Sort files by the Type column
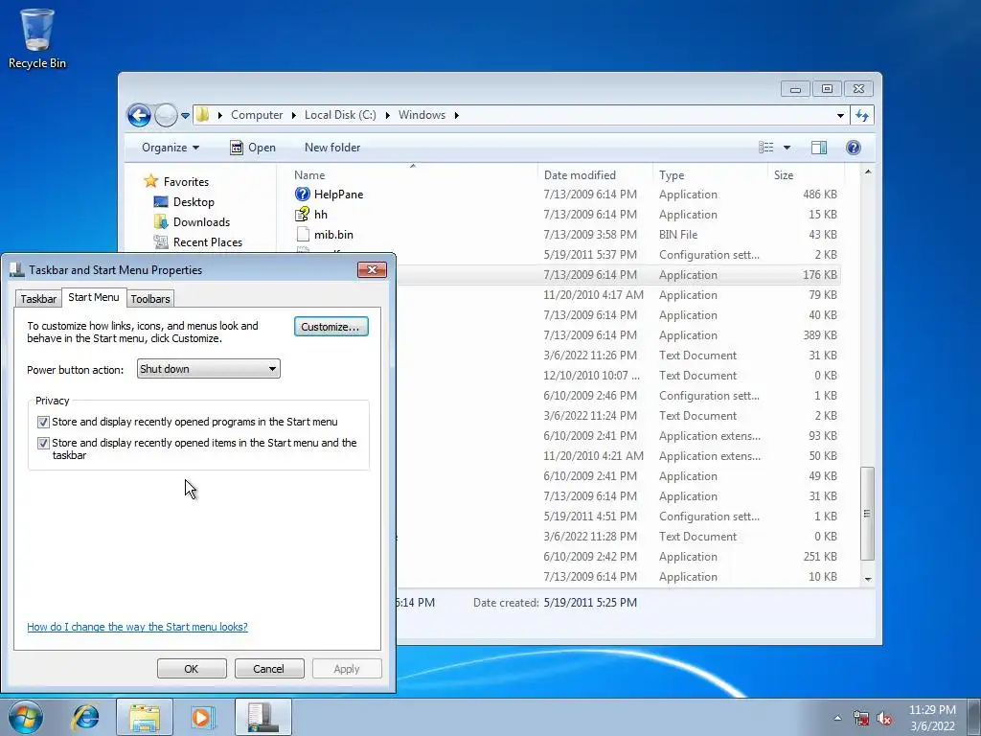Screen dimensions: 981x736 pyautogui.click(x=710, y=175)
